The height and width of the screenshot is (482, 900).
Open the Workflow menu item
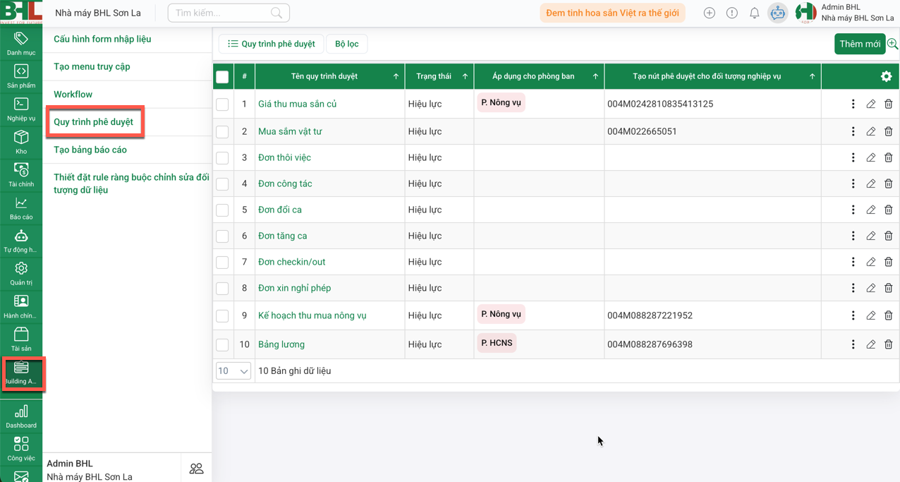73,94
